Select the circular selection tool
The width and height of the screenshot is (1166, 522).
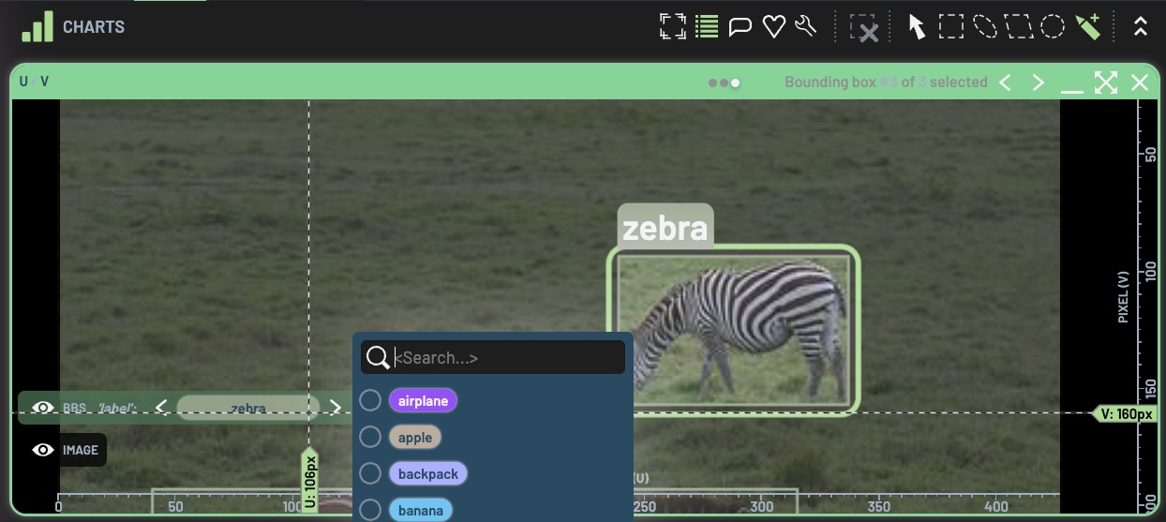[x=1053, y=26]
